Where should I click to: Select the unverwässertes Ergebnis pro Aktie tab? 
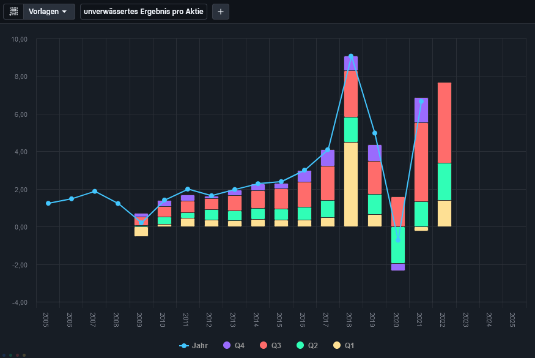pos(144,12)
